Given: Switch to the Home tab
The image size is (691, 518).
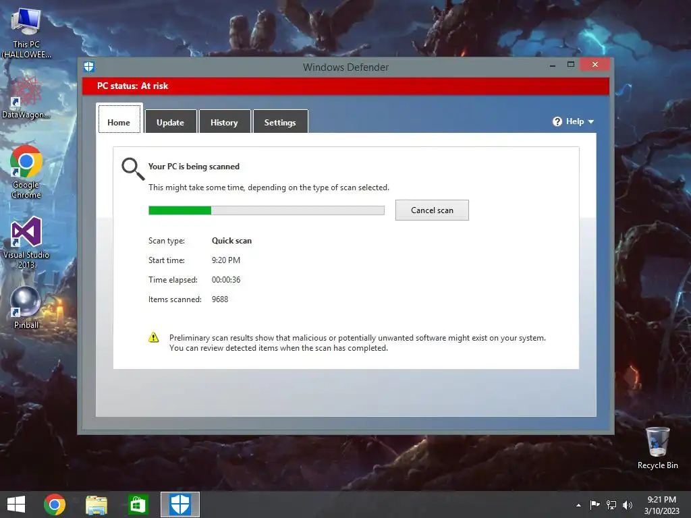Looking at the screenshot, I should [x=119, y=119].
